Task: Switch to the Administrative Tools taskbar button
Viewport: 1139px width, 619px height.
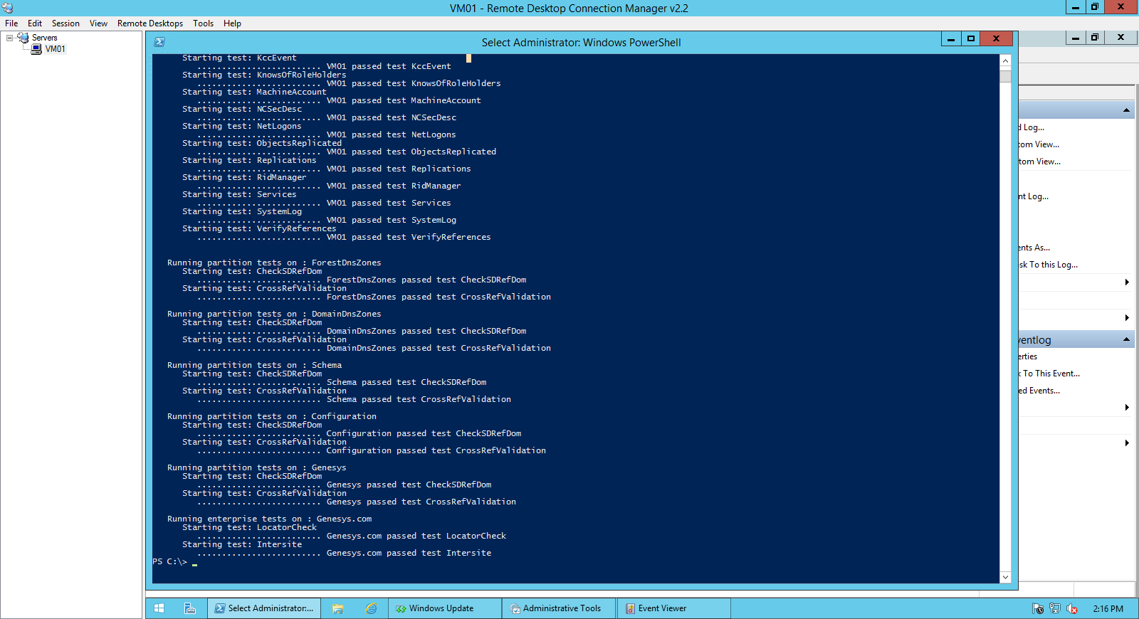Action: [559, 608]
